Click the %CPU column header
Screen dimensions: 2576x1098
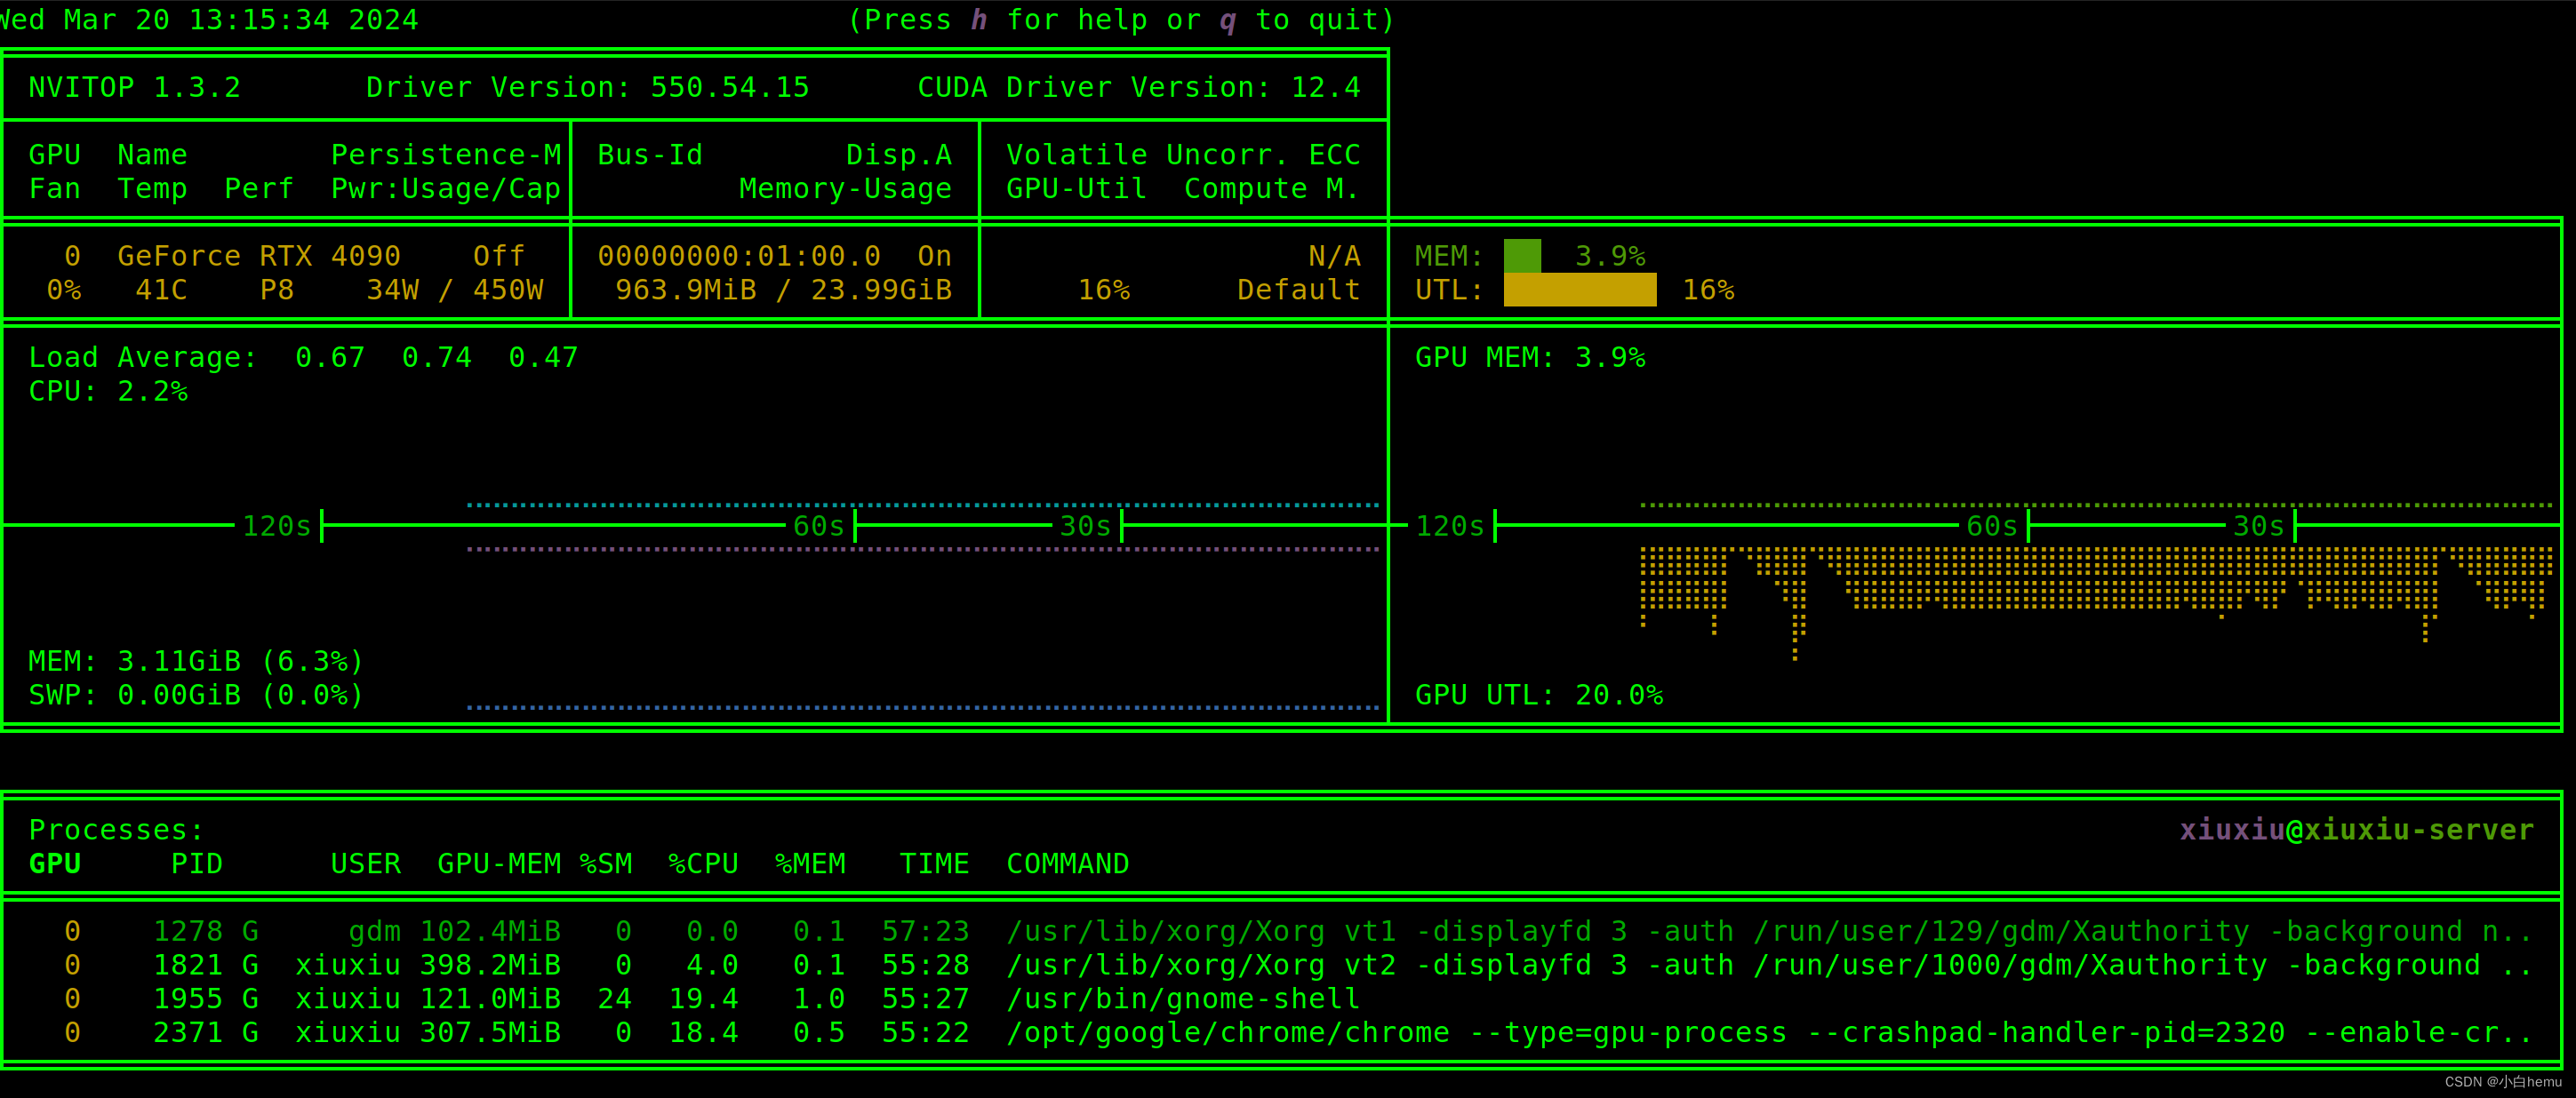(x=703, y=863)
